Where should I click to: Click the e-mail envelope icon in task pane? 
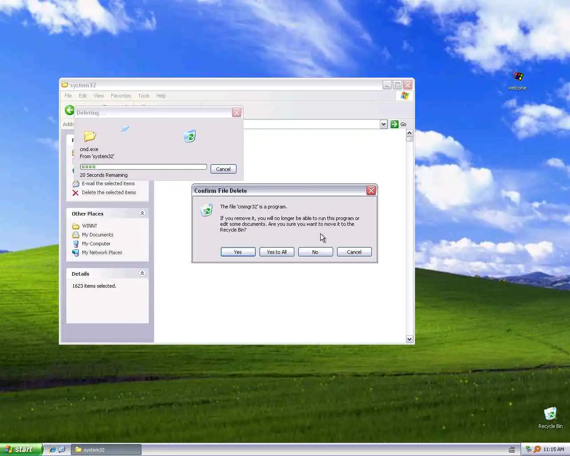click(x=76, y=184)
